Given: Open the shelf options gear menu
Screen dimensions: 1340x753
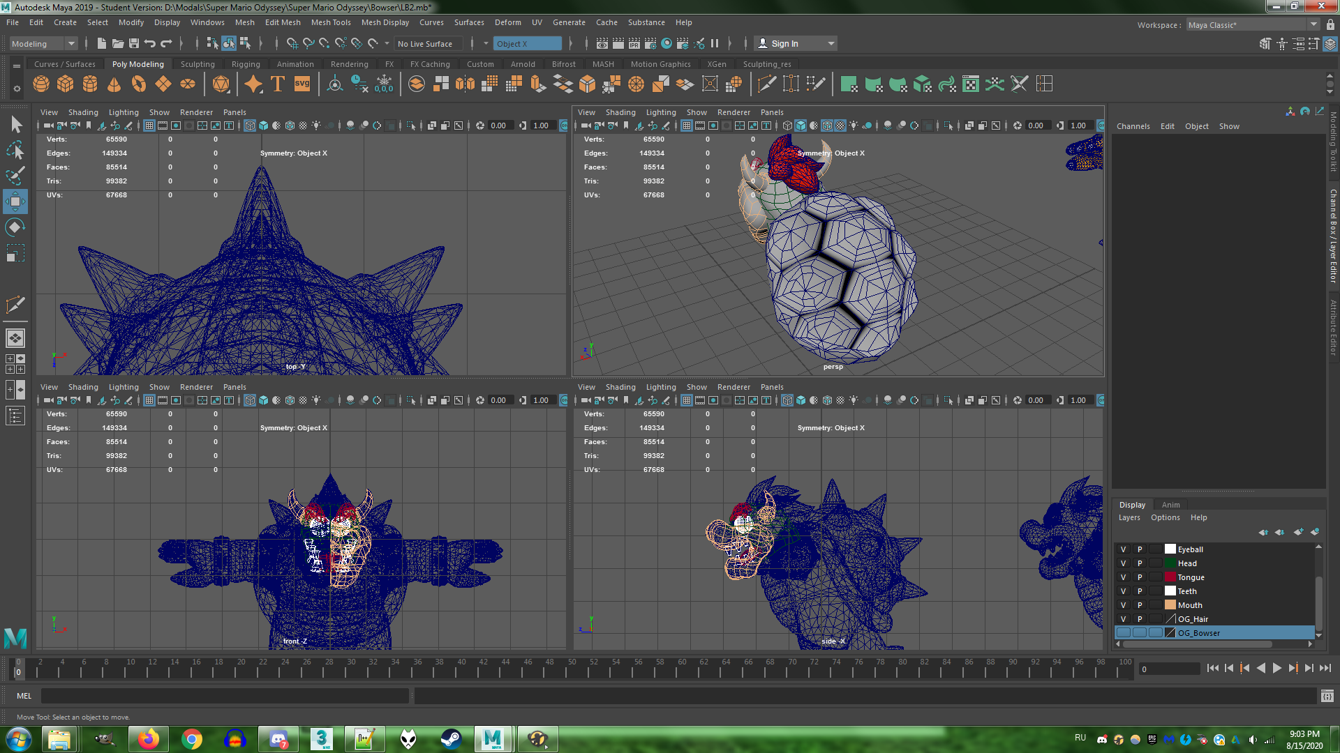Looking at the screenshot, I should (17, 89).
